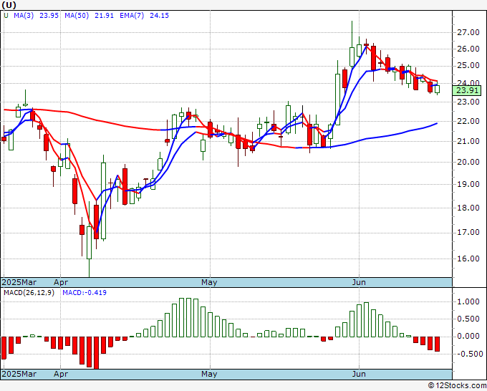This screenshot has height=391, width=487.
Task: Click the 19.00 price axis label
Action: click(468, 184)
